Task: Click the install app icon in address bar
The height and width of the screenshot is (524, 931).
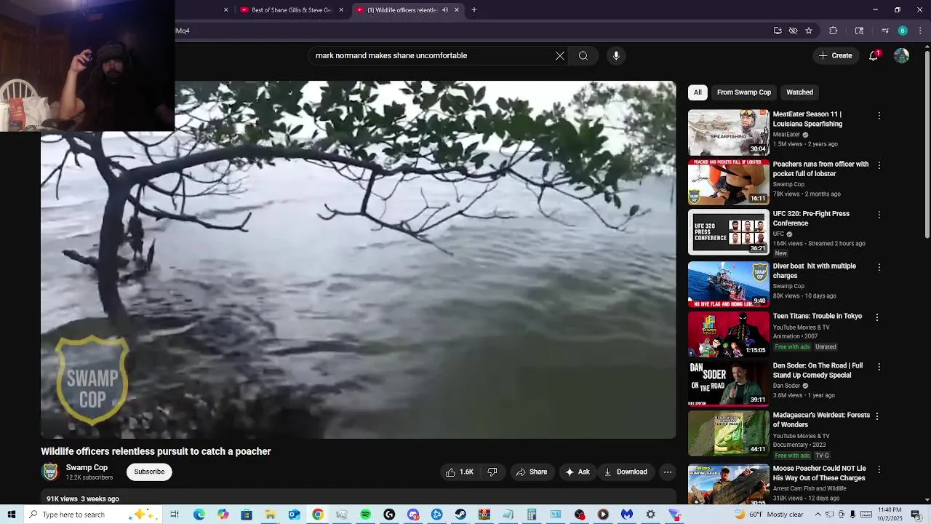Action: tap(778, 31)
